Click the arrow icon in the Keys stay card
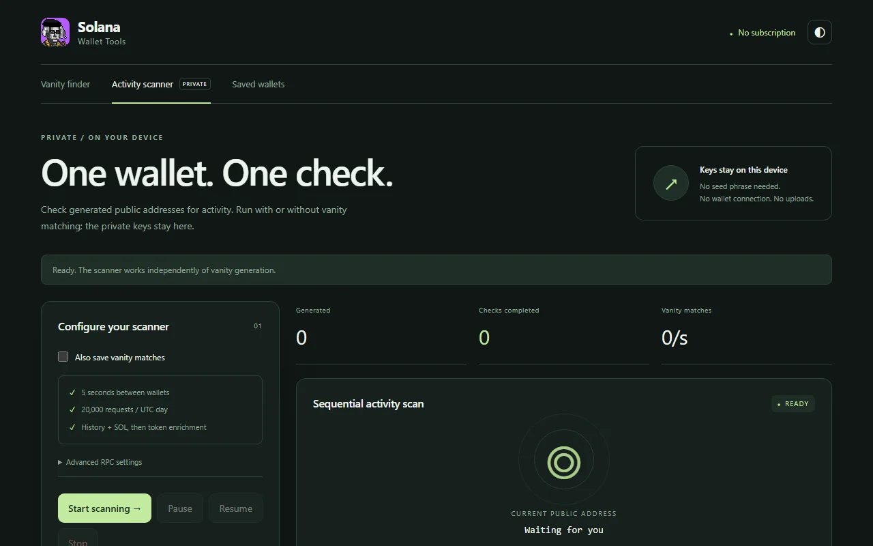This screenshot has height=546, width=873. click(671, 184)
